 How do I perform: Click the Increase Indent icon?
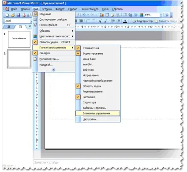pyautogui.click(x=118, y=21)
